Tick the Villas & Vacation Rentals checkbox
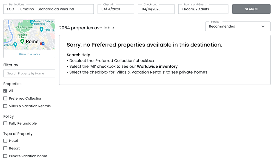 tap(5, 106)
